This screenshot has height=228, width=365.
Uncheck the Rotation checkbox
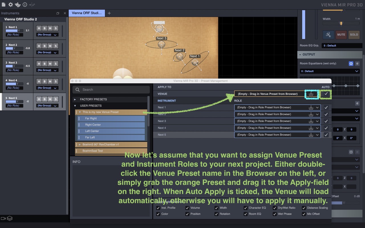tap(217, 214)
